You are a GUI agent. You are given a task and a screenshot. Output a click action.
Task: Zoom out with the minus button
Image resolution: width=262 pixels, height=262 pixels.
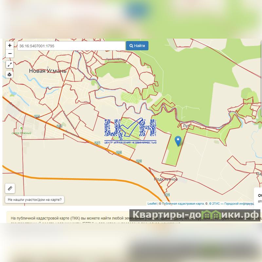click(x=10, y=54)
